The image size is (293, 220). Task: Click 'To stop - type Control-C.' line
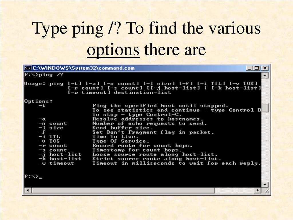(137, 115)
